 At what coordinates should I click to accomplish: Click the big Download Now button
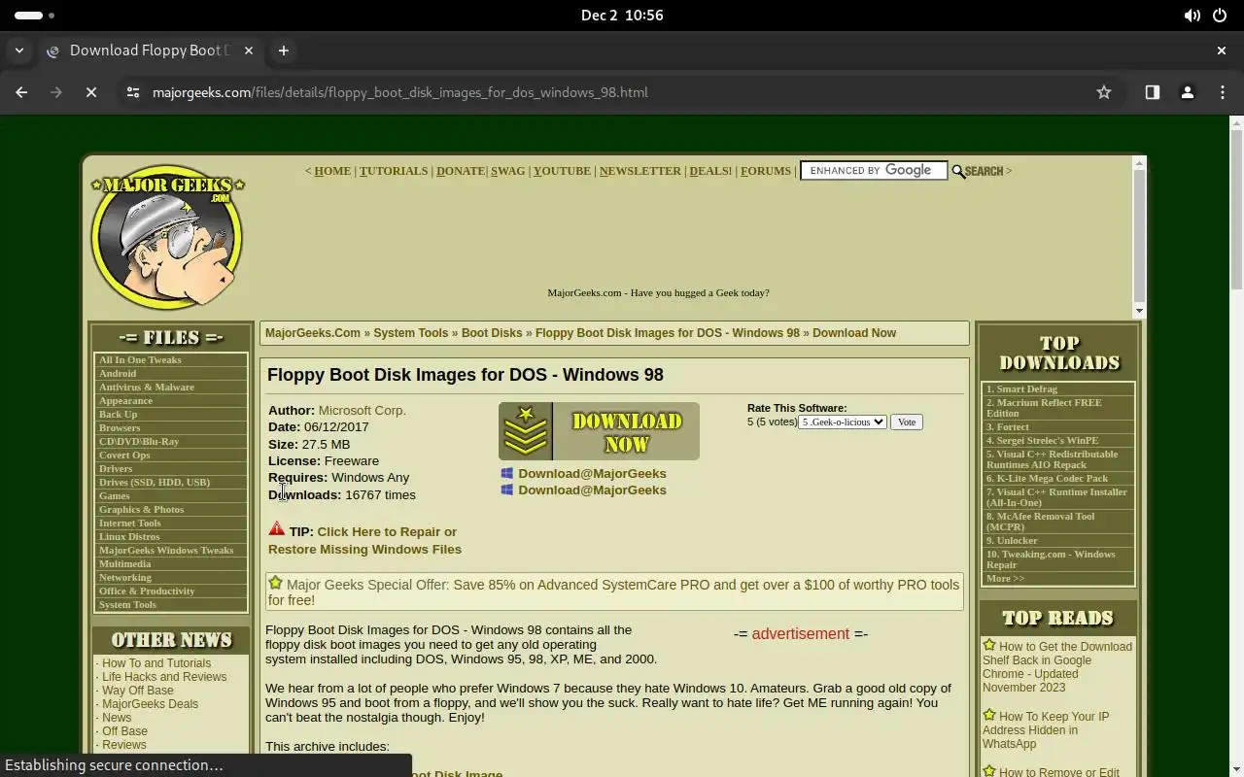599,431
